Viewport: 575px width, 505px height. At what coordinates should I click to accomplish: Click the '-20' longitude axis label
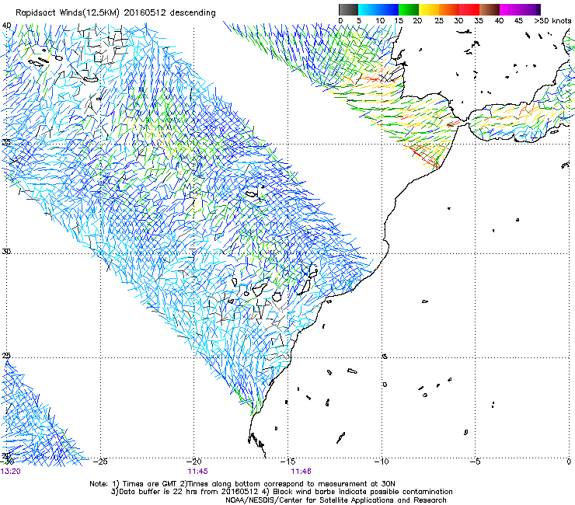tap(194, 461)
